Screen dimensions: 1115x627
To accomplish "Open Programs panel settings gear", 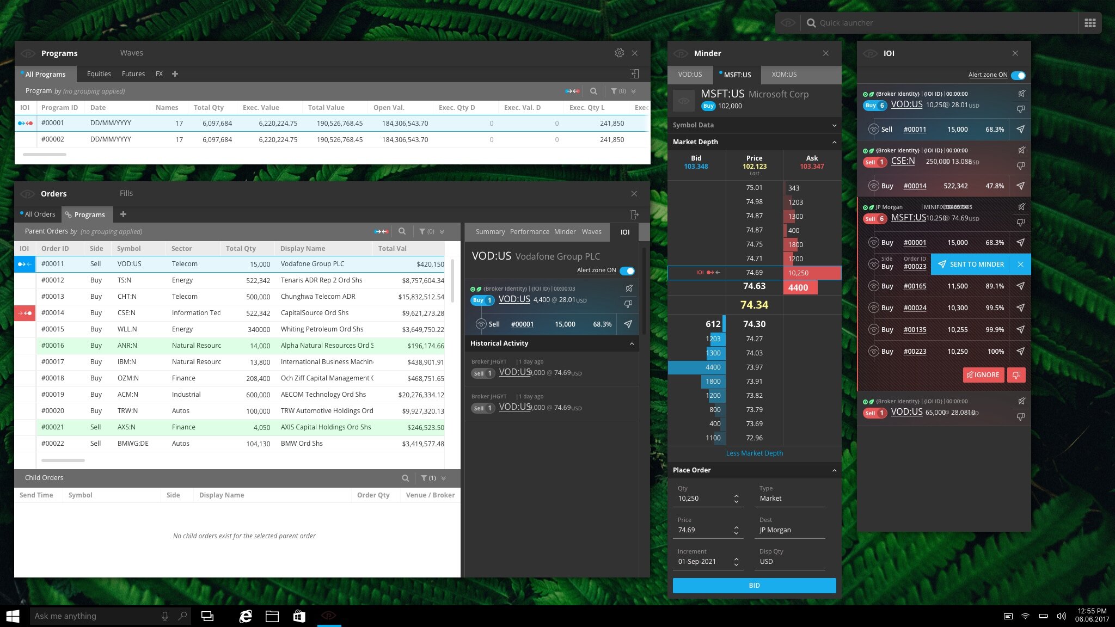I will (x=619, y=53).
